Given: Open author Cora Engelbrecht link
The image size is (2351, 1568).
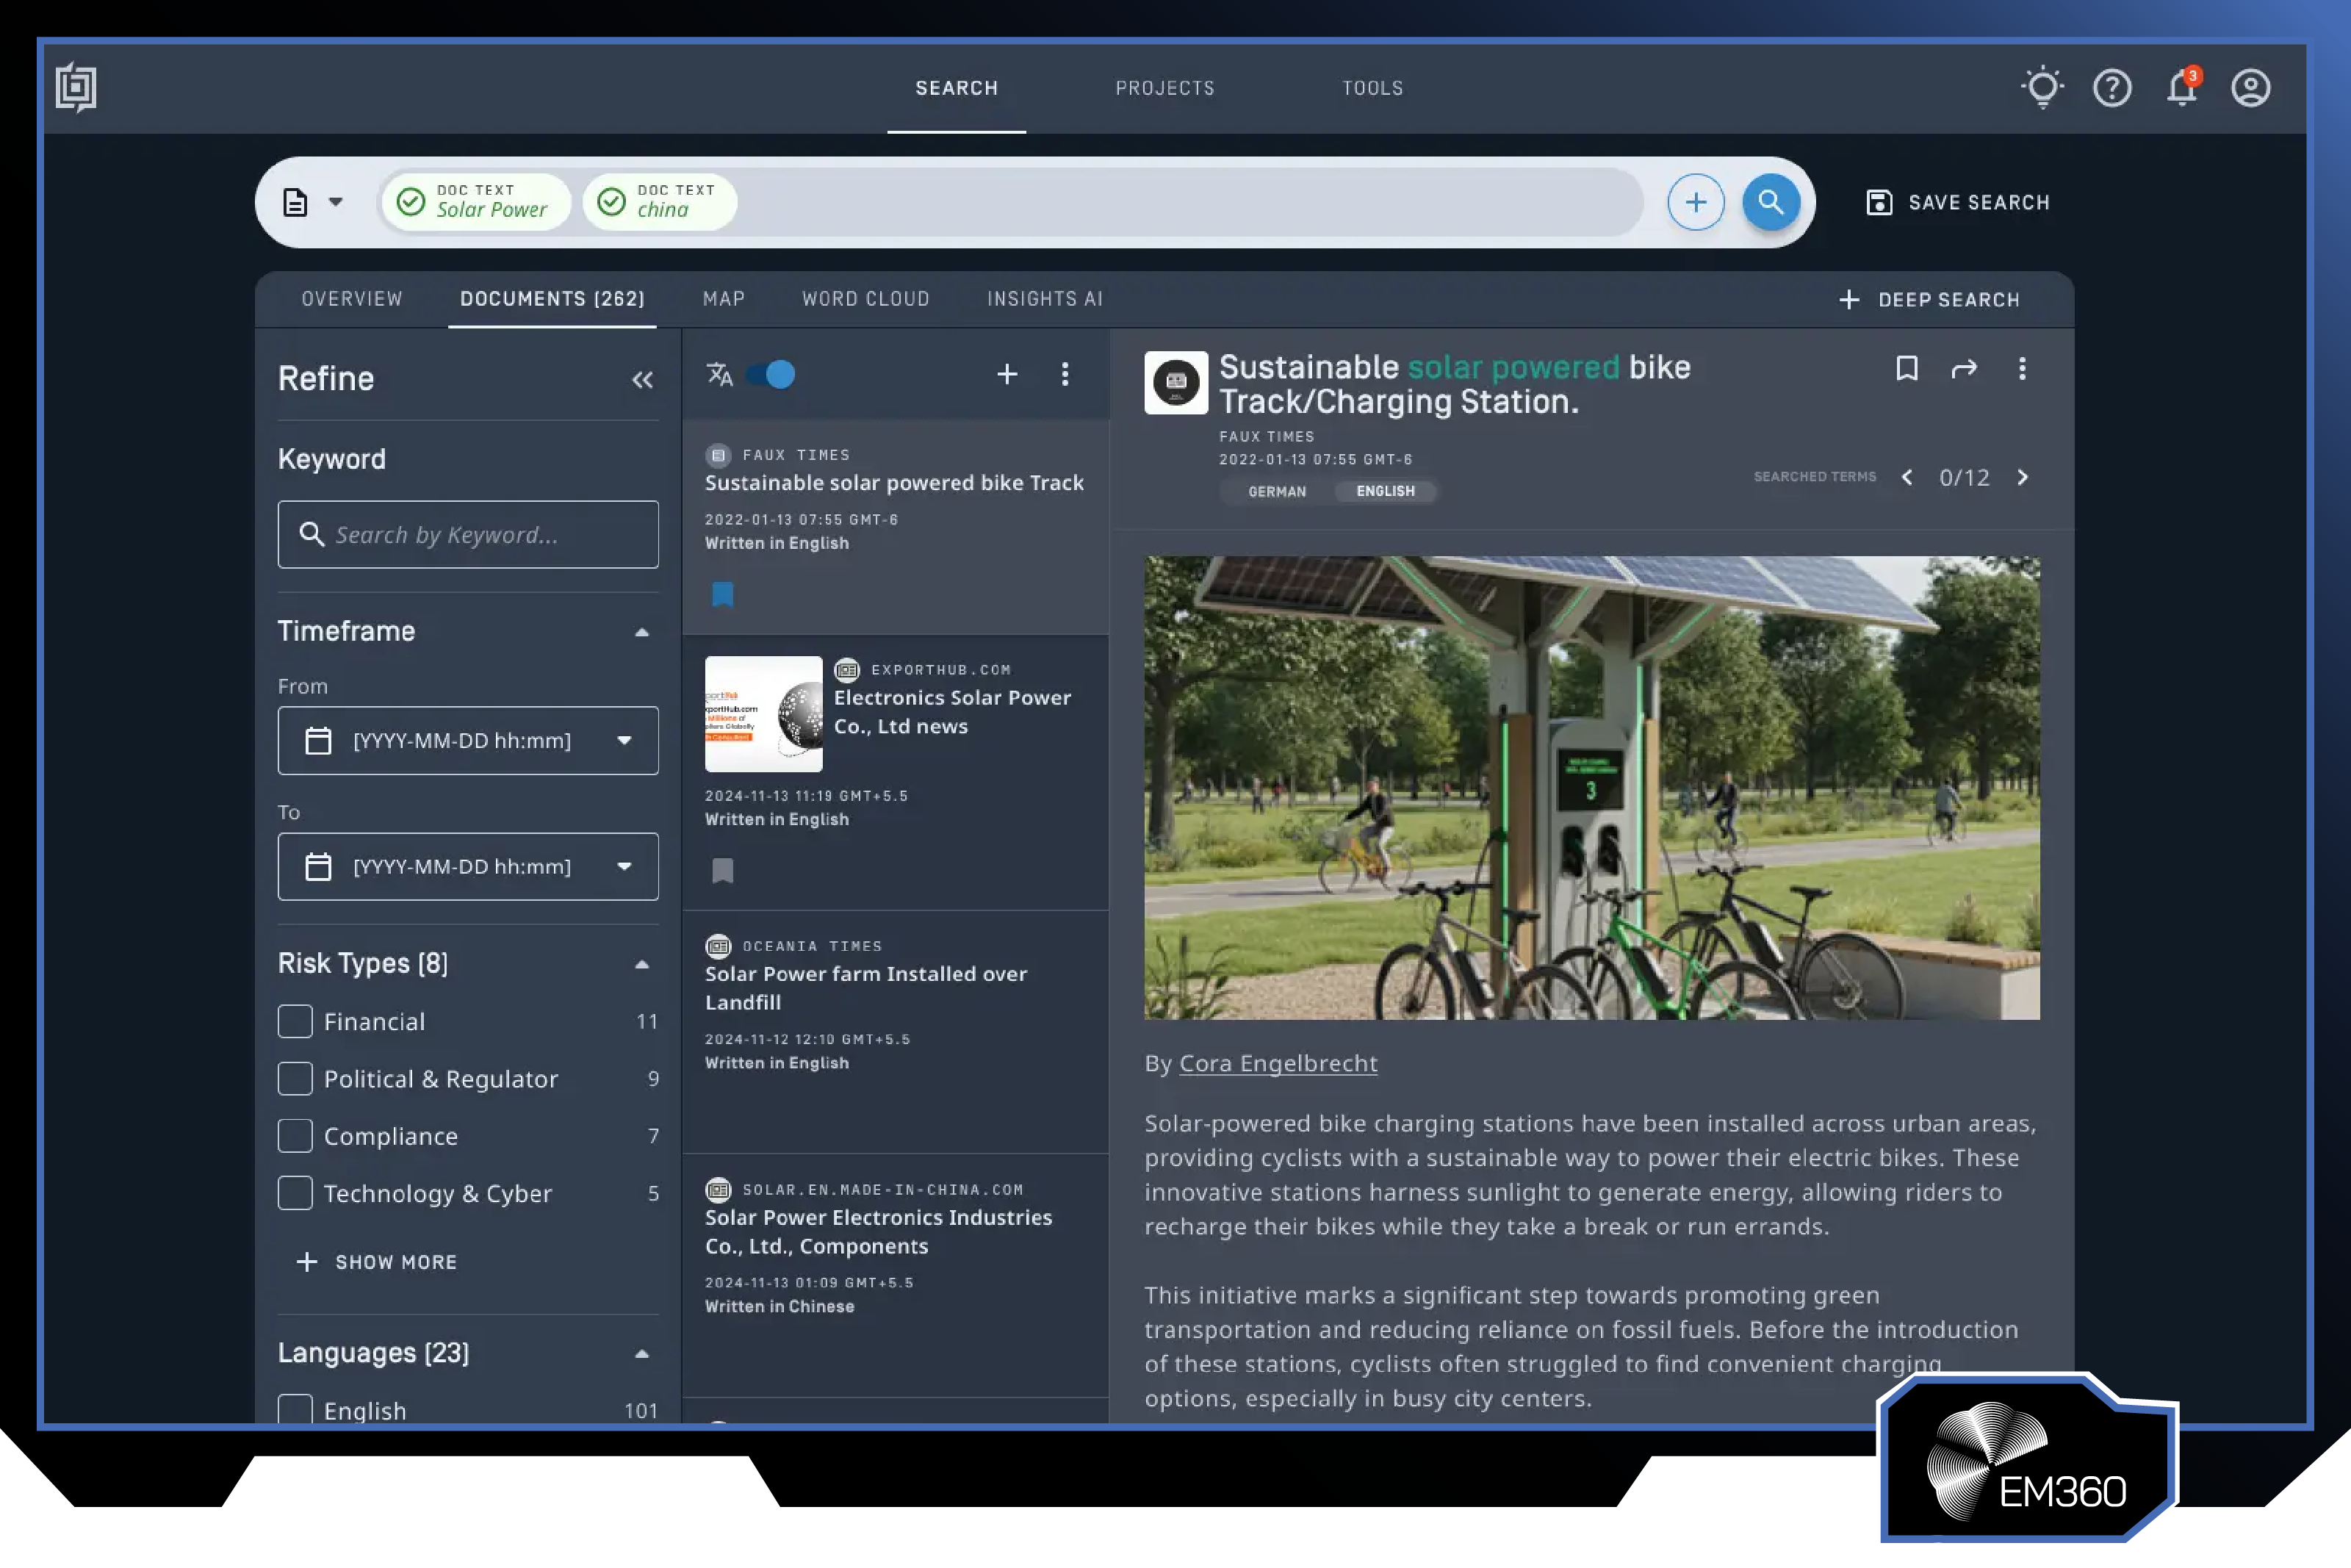Looking at the screenshot, I should click(1278, 1063).
